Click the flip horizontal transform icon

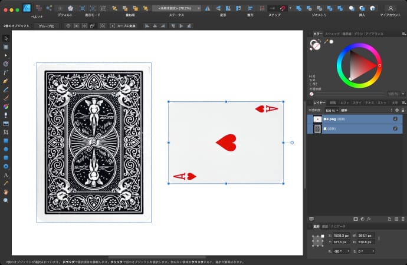(207, 8)
